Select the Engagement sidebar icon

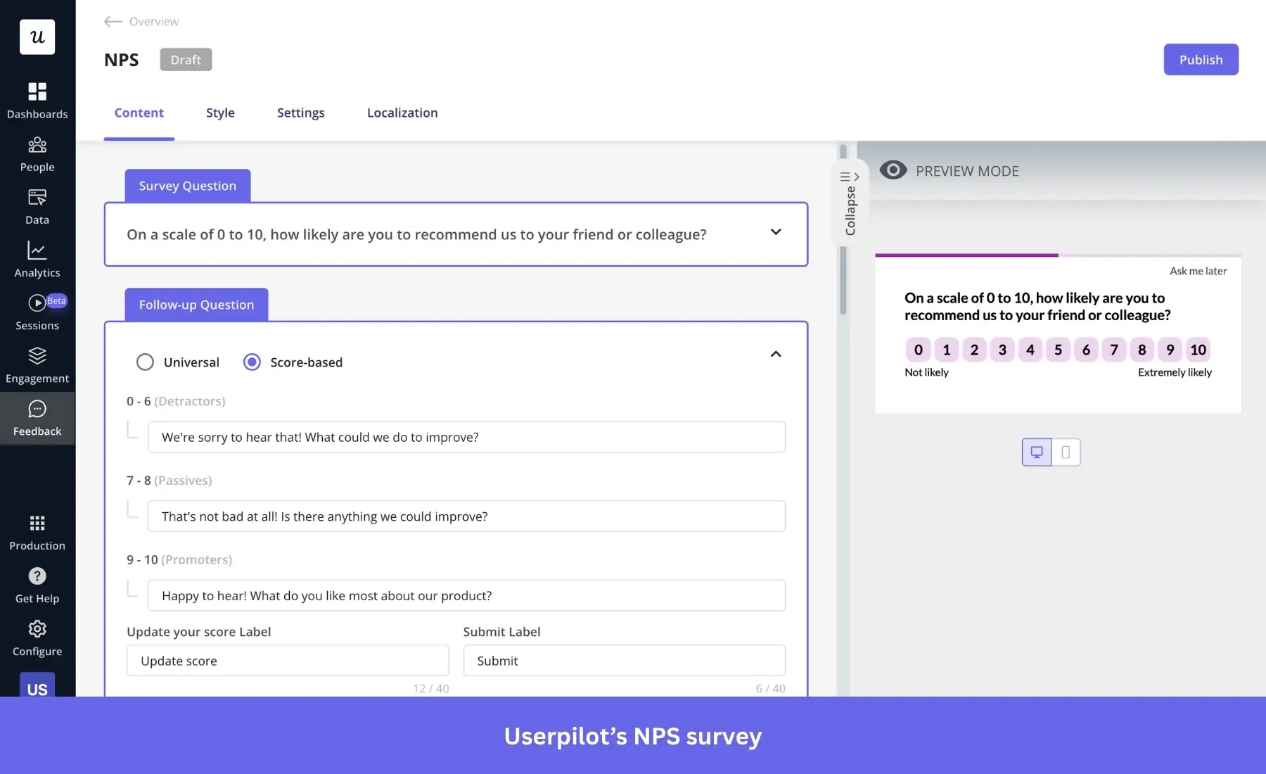point(37,364)
